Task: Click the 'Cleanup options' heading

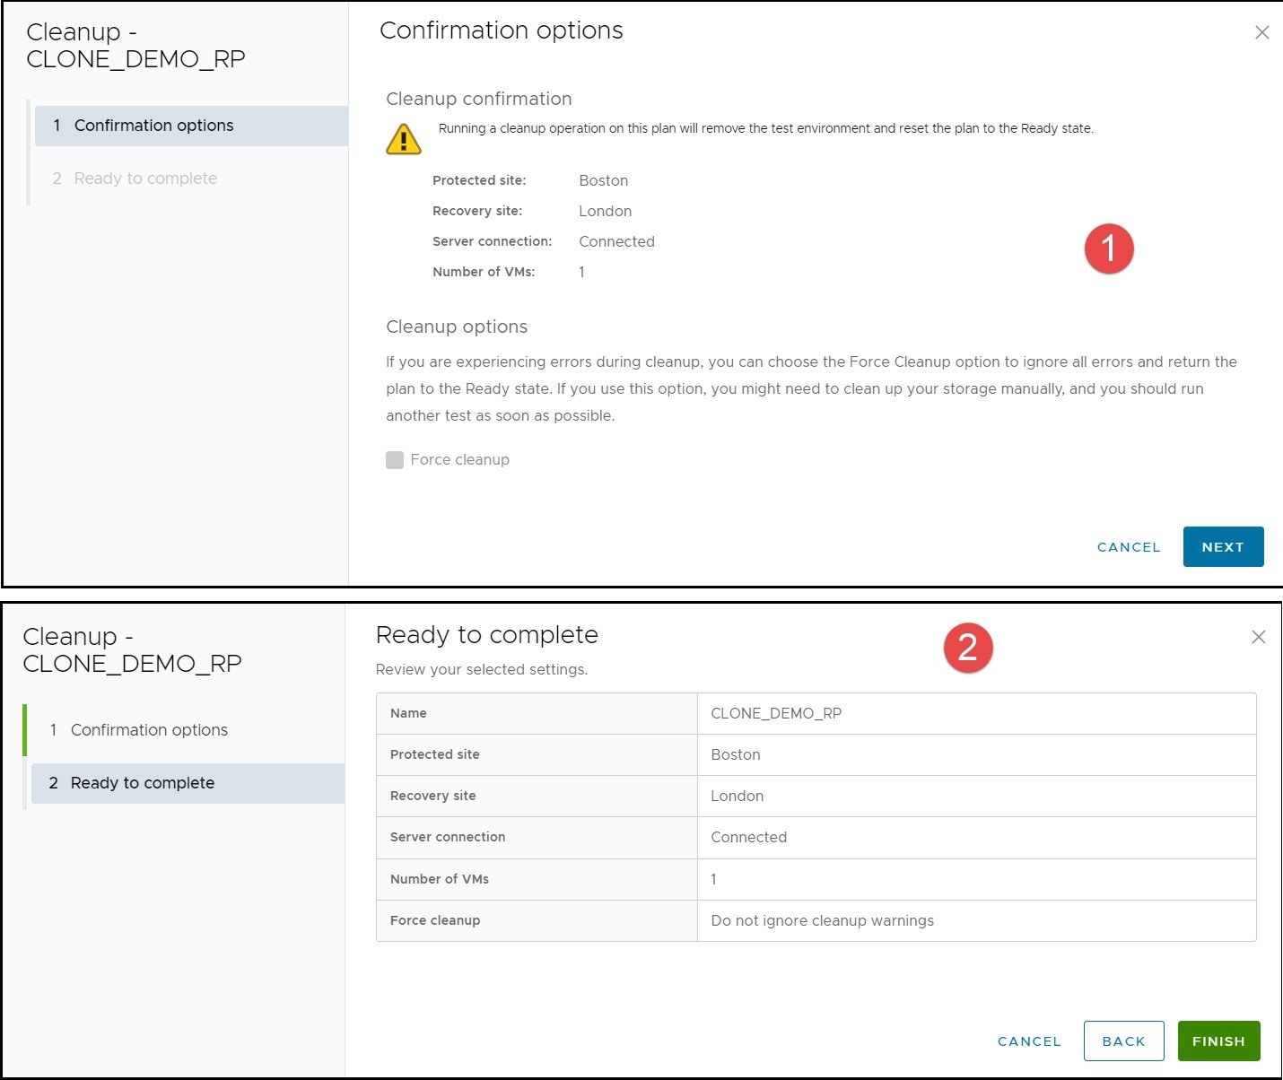Action: (x=457, y=327)
